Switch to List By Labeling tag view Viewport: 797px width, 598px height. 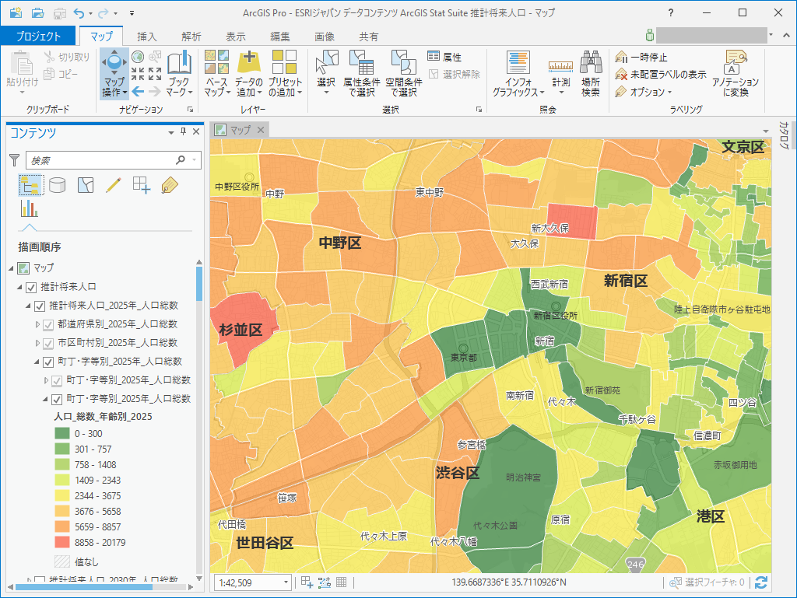click(169, 185)
